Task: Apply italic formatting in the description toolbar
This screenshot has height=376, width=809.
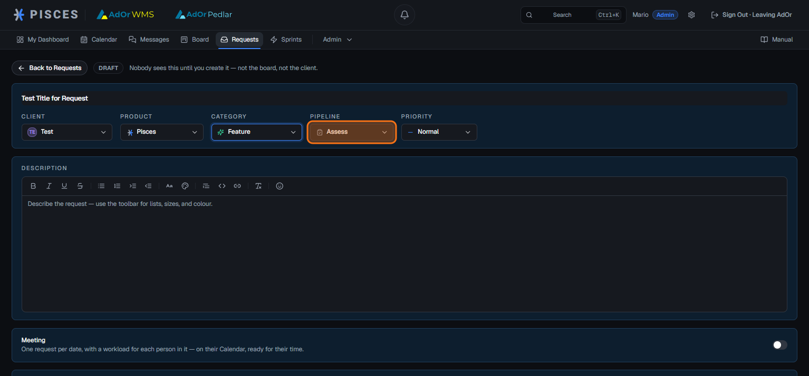Action: tap(49, 186)
